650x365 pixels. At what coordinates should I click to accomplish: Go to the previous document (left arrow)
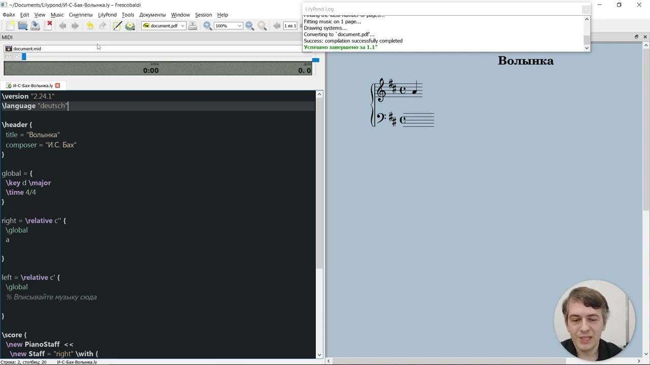[62, 26]
